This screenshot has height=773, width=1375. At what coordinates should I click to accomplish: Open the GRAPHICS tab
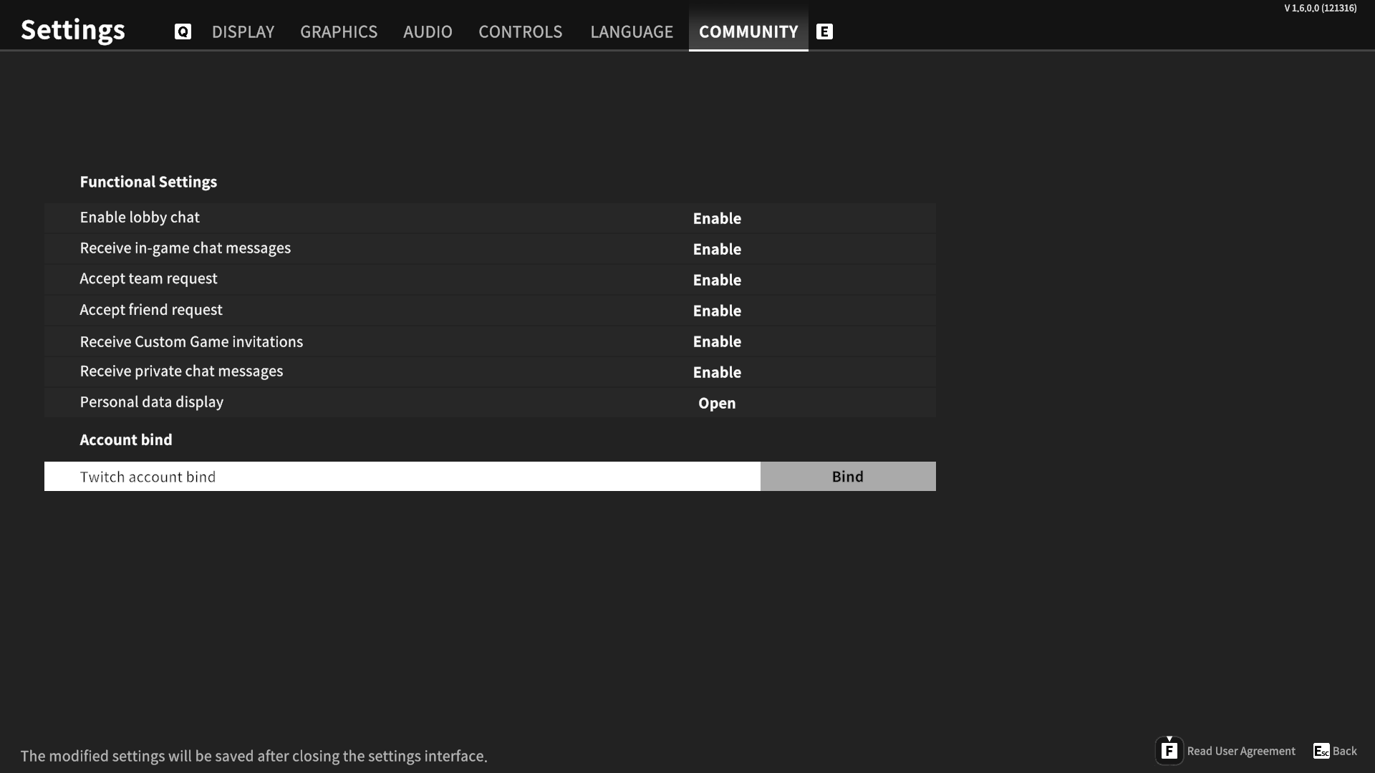pyautogui.click(x=338, y=31)
